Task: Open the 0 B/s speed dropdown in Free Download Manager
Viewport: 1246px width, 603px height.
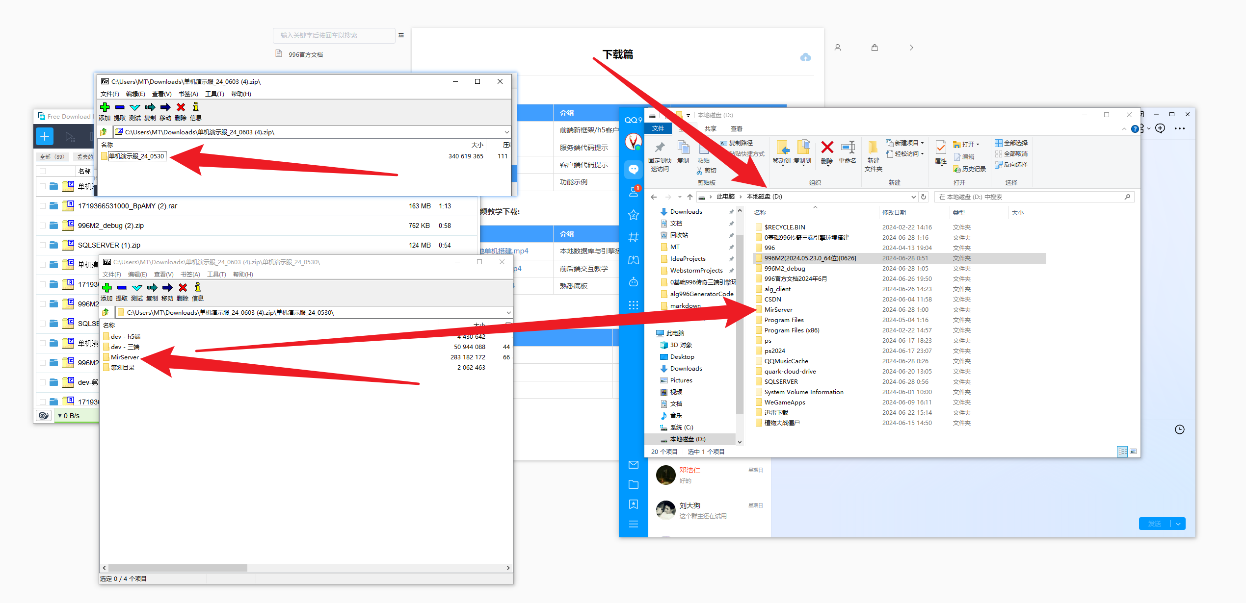Action: click(68, 416)
